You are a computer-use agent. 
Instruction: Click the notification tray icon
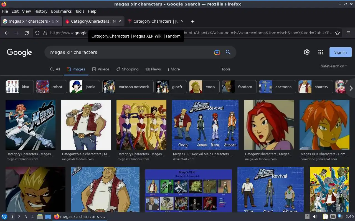pyautogui.click(x=340, y=217)
